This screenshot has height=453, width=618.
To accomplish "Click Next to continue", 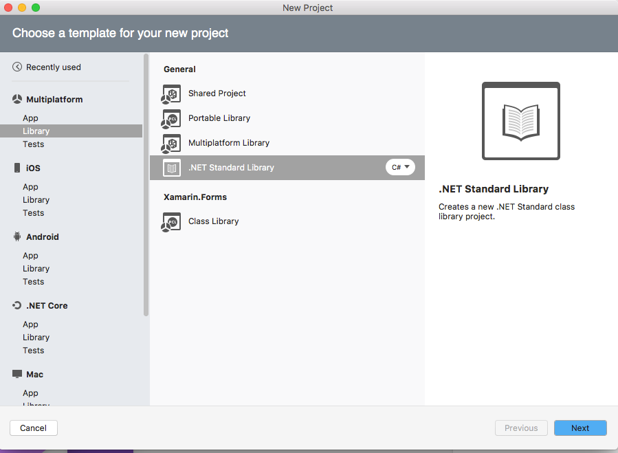I will [x=580, y=428].
